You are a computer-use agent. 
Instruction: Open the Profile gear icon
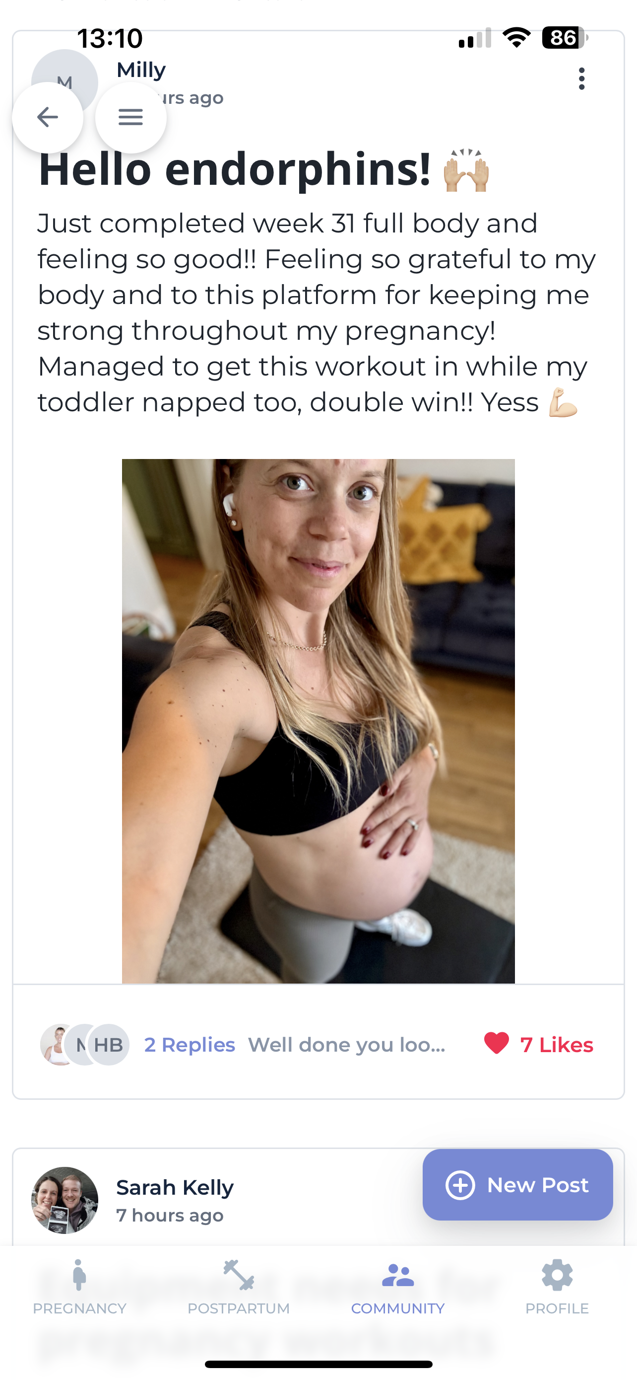557,1276
